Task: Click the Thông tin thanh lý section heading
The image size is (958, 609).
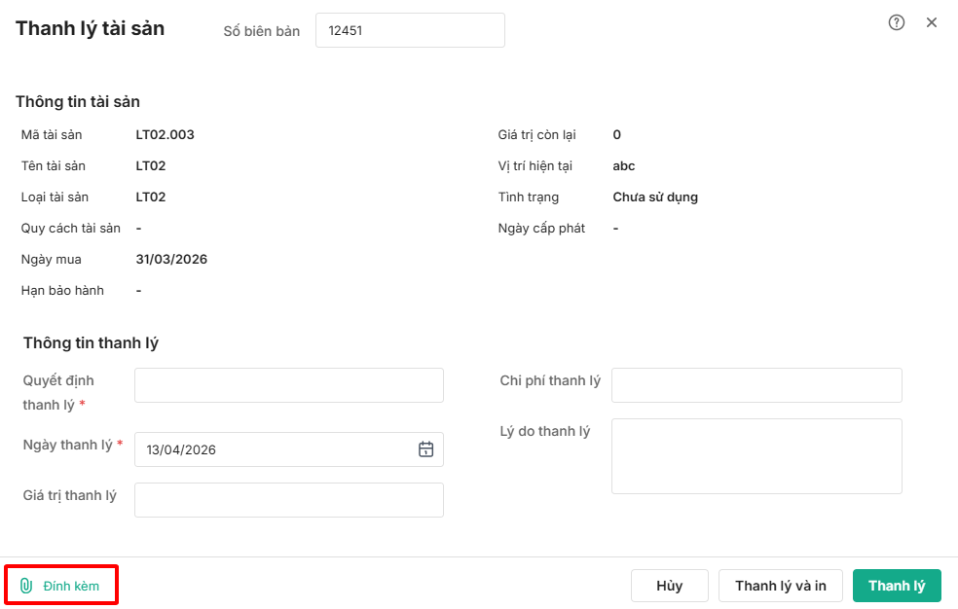Action: (x=91, y=343)
